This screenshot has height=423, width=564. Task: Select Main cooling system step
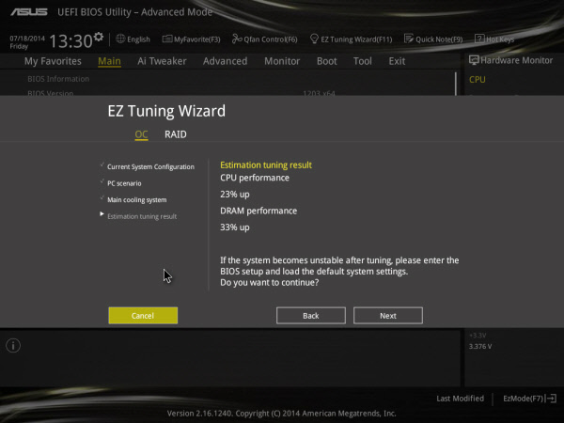point(136,200)
